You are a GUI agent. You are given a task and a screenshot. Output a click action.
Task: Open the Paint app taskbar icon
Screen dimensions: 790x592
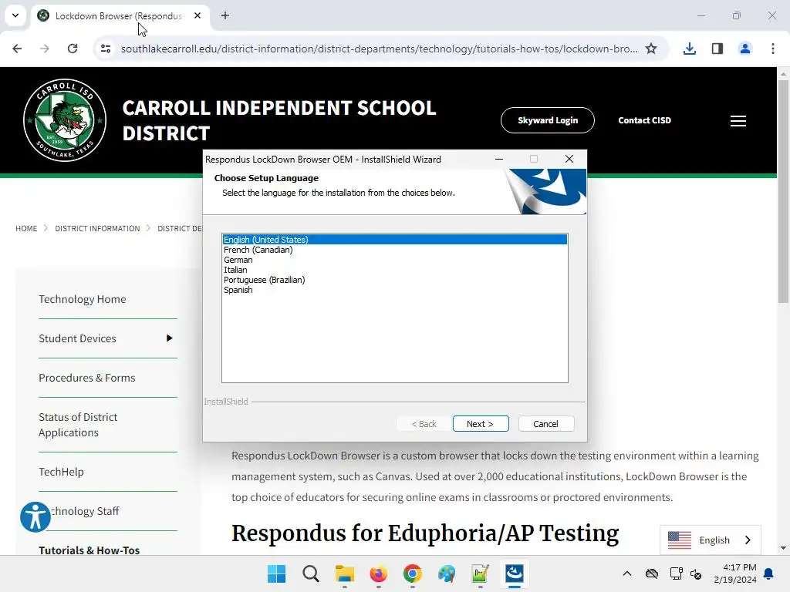[x=447, y=573]
